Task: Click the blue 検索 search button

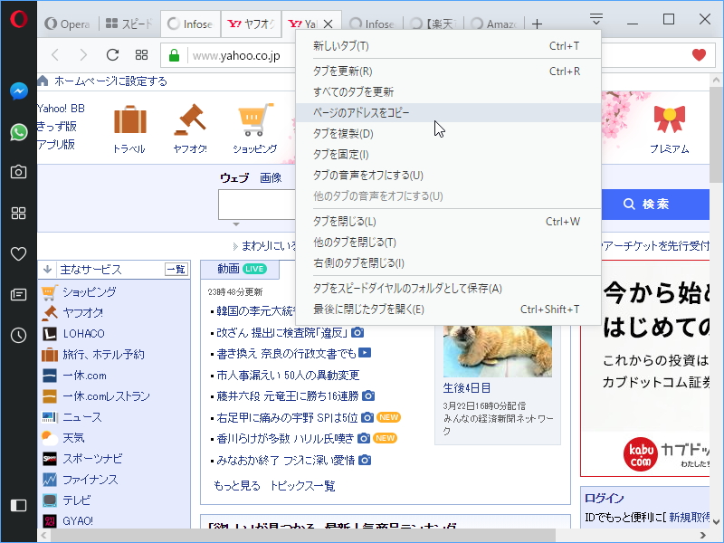Action: 654,205
